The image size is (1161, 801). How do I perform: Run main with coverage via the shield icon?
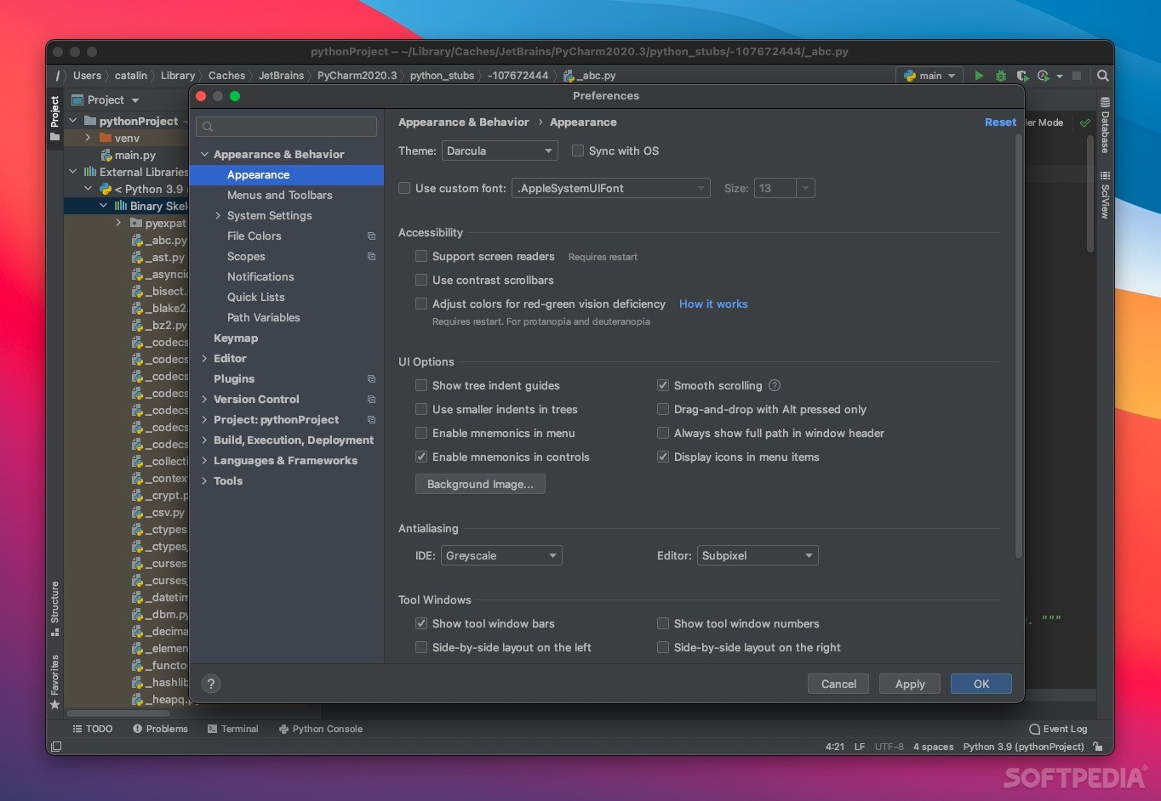tap(1022, 76)
